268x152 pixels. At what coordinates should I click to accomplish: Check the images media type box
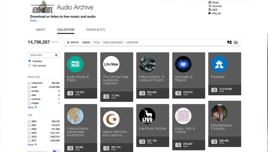pos(29,103)
